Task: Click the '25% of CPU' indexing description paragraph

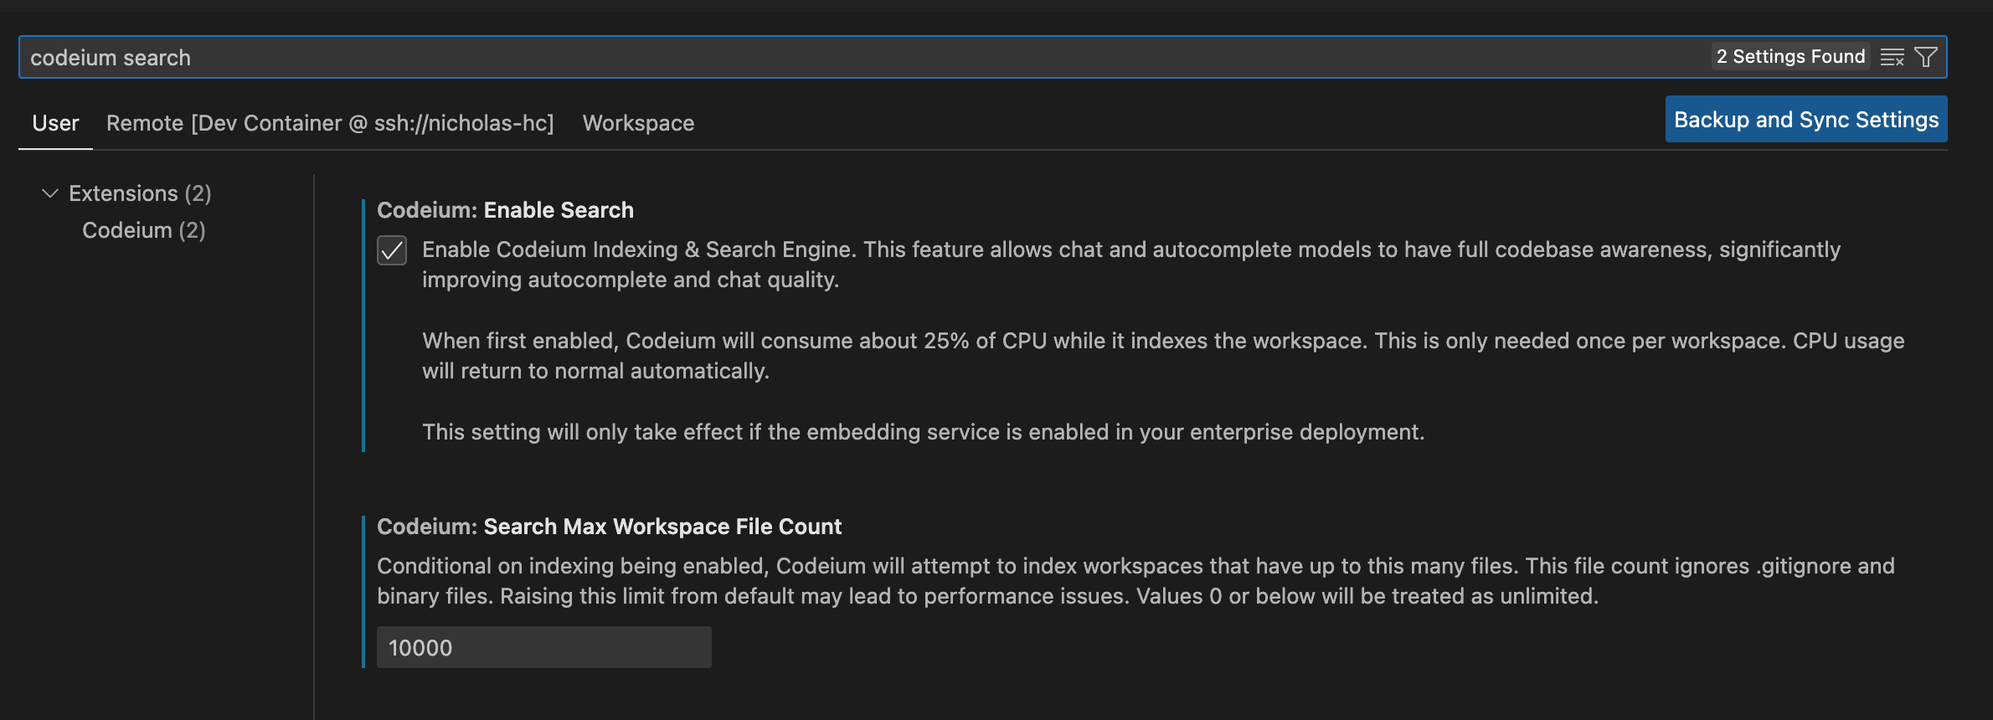Action: coord(1163,356)
